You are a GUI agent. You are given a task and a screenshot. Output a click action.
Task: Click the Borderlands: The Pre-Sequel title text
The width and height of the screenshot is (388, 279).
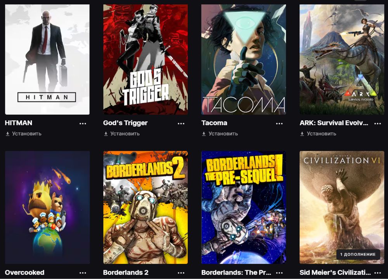(236, 272)
